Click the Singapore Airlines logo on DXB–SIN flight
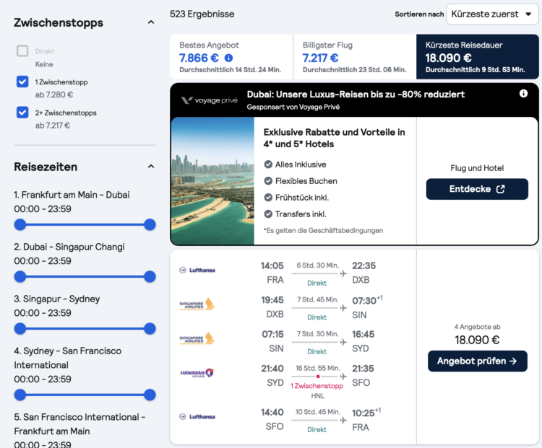Viewport: 542px width, 448px height. [197, 304]
